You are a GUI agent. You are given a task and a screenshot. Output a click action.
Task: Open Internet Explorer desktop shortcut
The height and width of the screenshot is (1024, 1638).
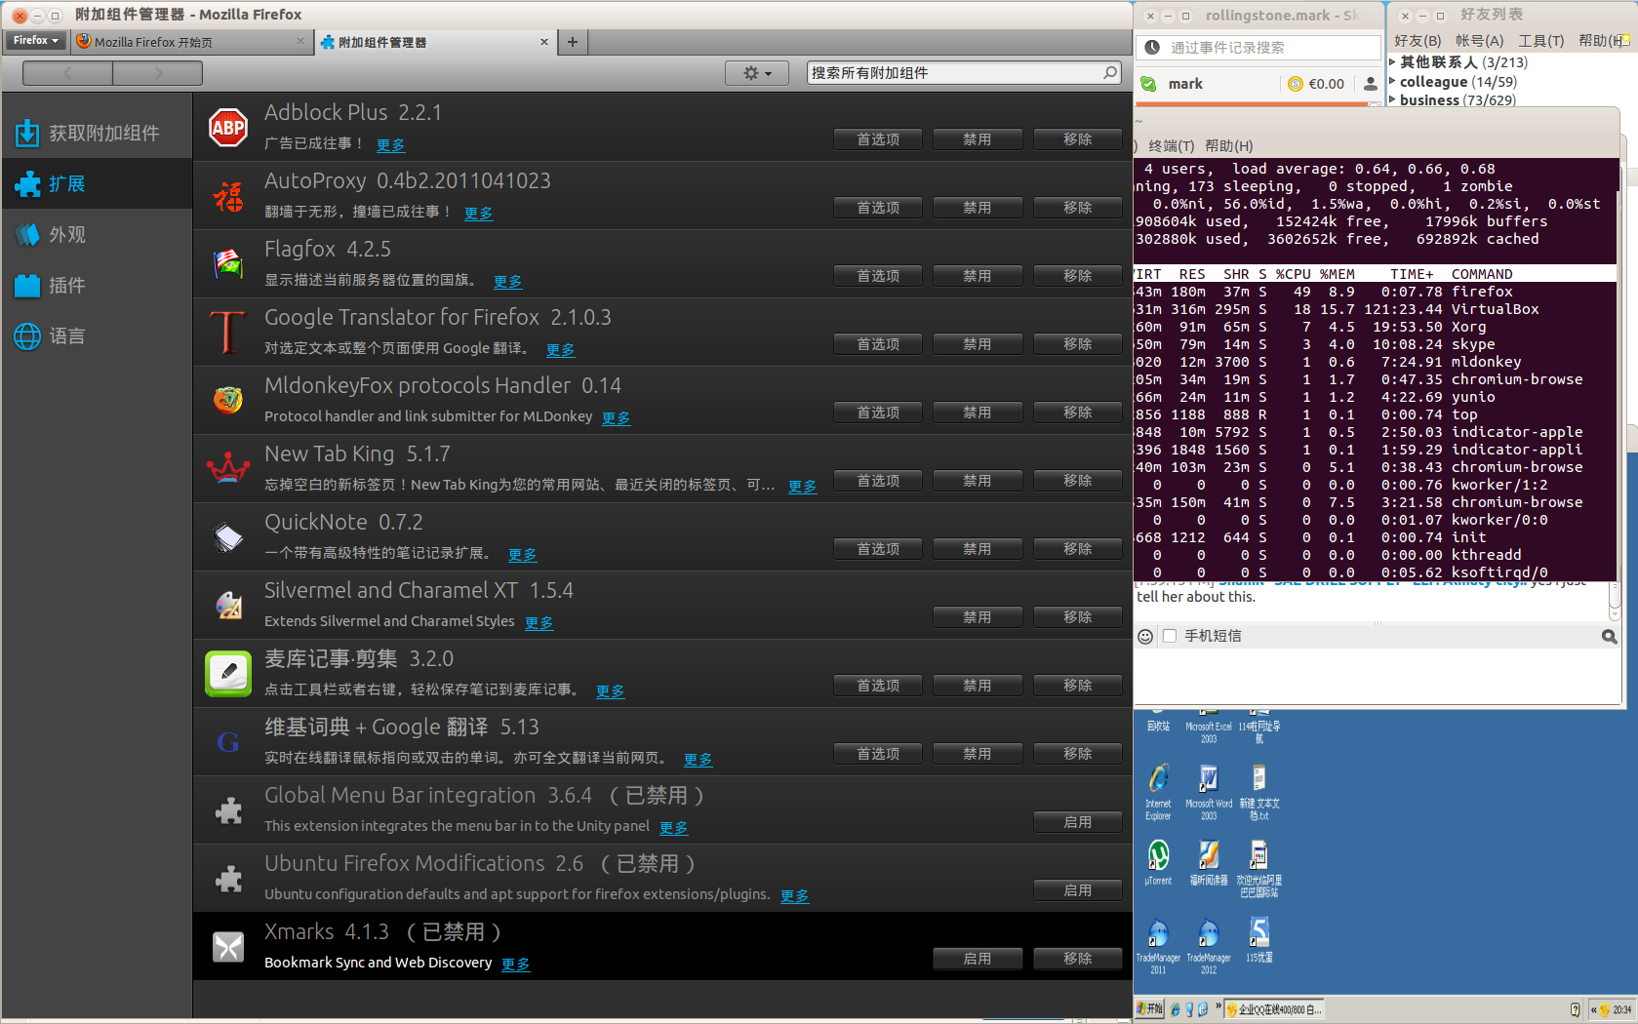[x=1158, y=792]
